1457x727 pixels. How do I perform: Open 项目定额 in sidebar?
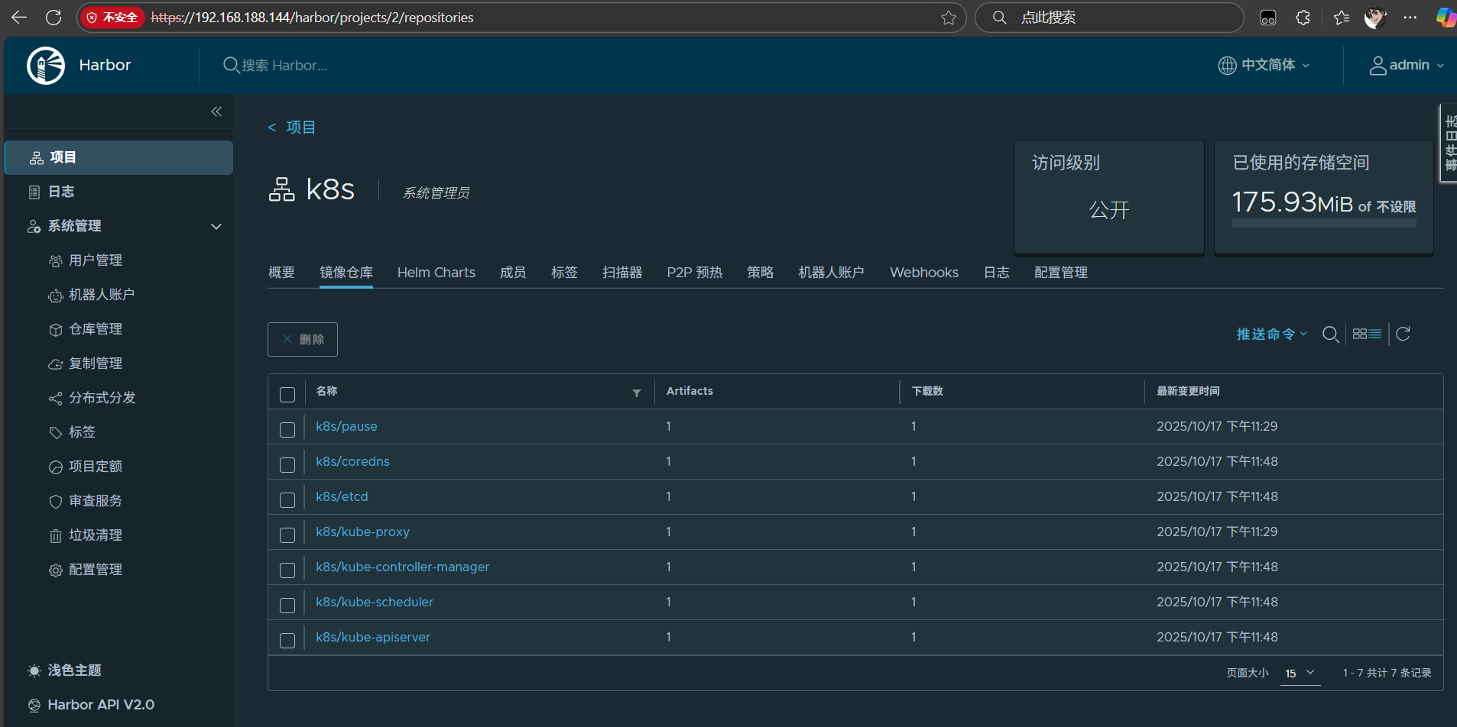(96, 467)
